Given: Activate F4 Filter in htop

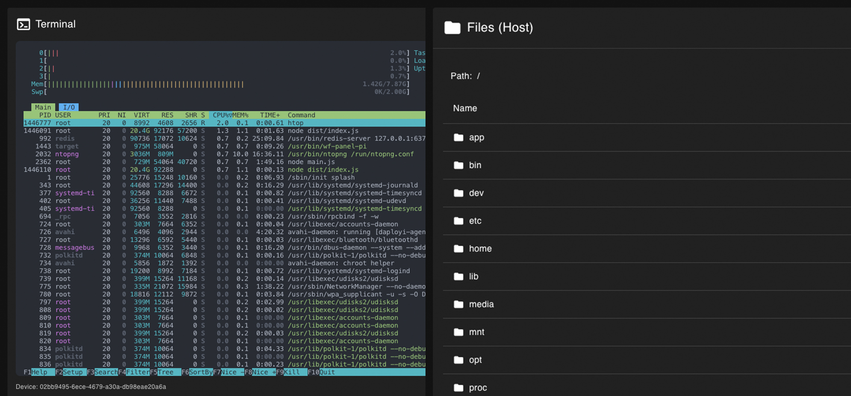Looking at the screenshot, I should coord(134,372).
